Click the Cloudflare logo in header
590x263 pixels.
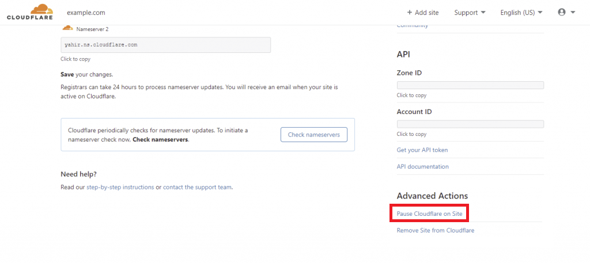pos(30,12)
